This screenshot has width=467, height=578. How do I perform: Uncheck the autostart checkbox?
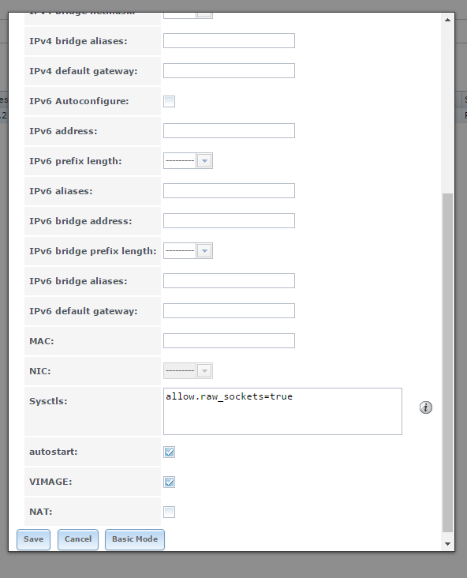pyautogui.click(x=169, y=452)
